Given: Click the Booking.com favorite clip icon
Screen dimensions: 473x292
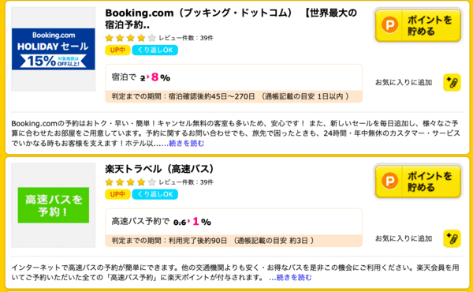Looking at the screenshot, I should click(x=452, y=82).
